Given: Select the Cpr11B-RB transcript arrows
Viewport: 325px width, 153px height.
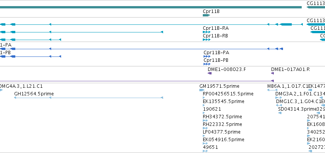Looking at the screenshot, I should pos(207,40).
